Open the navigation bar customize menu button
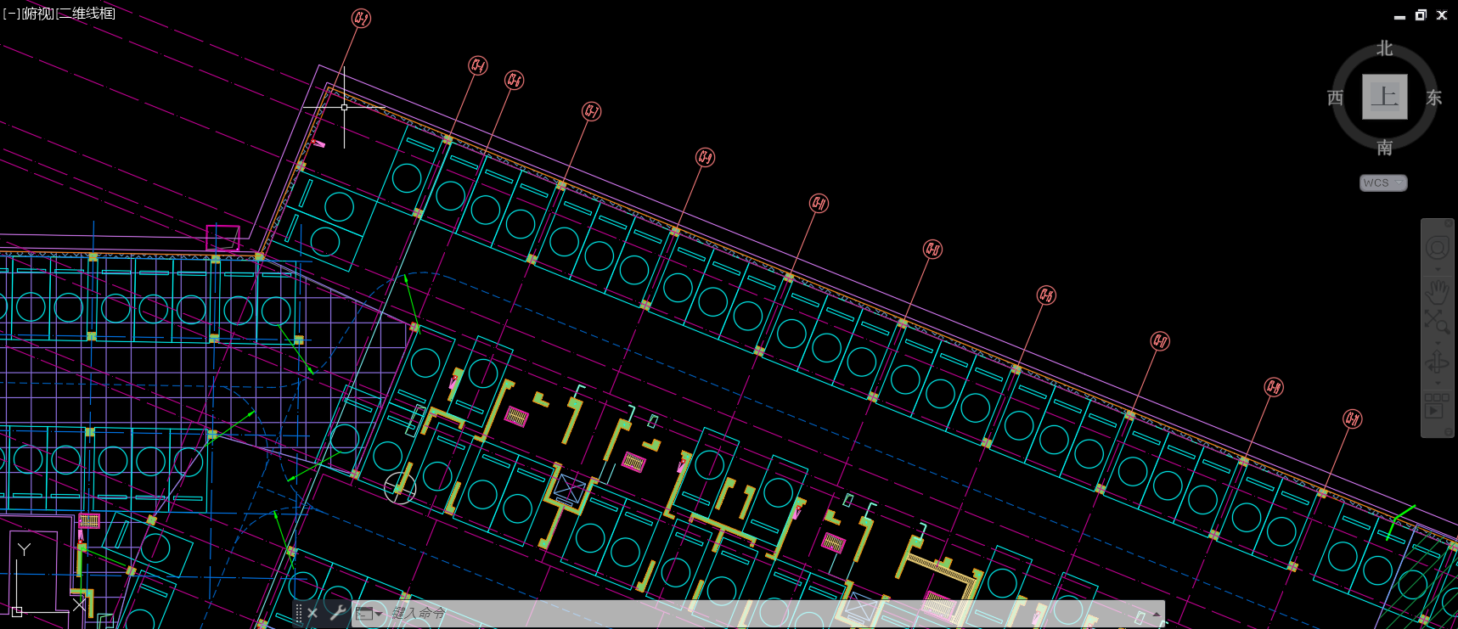Viewport: 1458px width, 629px height. (x=1449, y=431)
